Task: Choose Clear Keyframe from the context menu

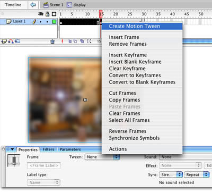Action: click(x=142, y=69)
